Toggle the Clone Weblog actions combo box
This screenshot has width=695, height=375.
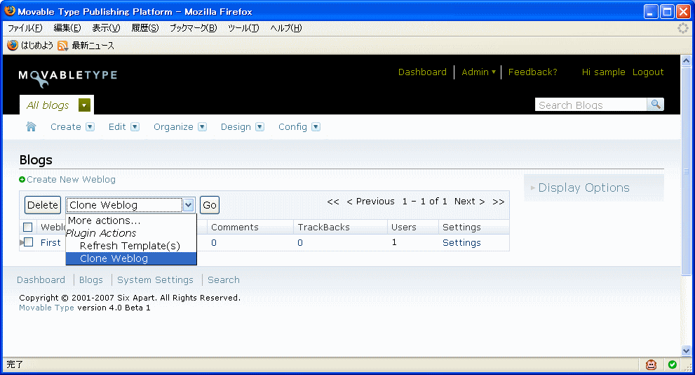click(x=130, y=205)
